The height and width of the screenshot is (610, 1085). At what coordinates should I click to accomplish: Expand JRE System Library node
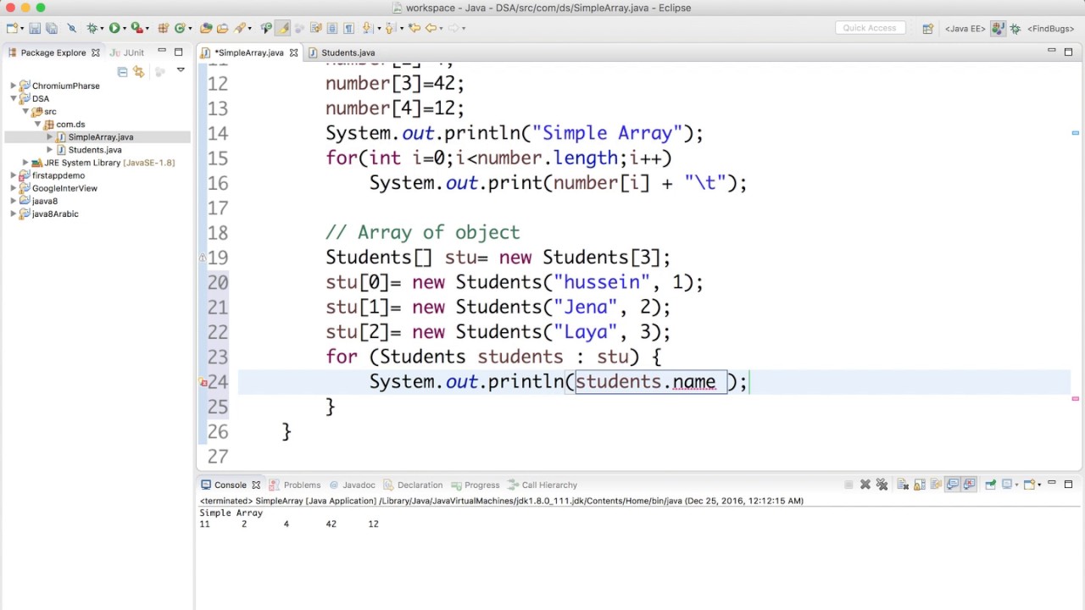25,163
